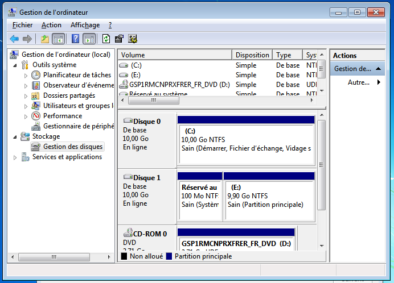Click the Up one level folder icon
The height and width of the screenshot is (283, 394).
(45, 39)
